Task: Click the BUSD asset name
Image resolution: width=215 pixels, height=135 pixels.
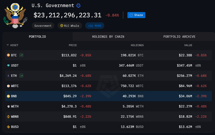Action: point(15,127)
